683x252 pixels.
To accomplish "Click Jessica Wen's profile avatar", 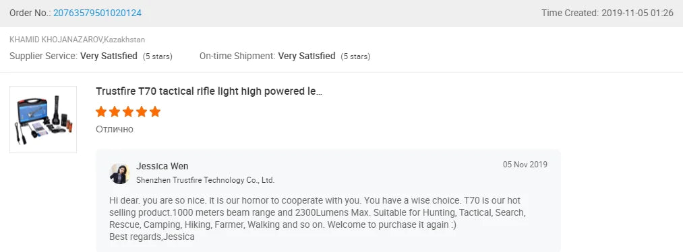I will tap(119, 173).
